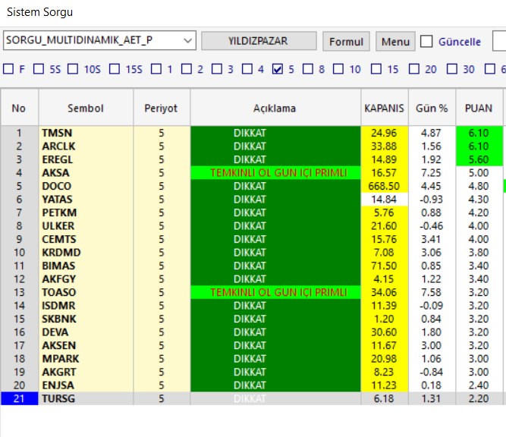This screenshot has width=506, height=437.
Task: Tick the 3 period checkbox
Action: click(x=217, y=69)
